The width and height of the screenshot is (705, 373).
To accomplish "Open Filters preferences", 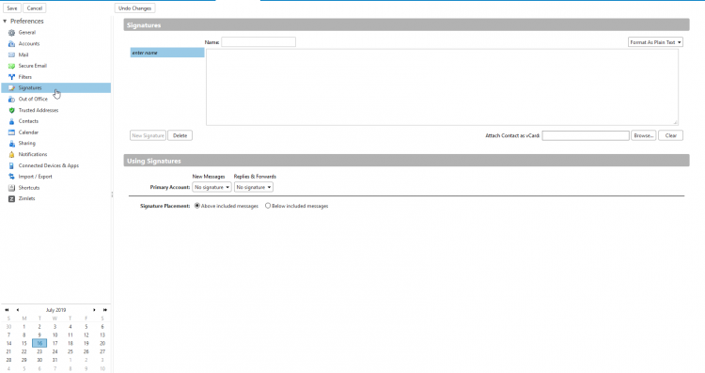I will (24, 77).
